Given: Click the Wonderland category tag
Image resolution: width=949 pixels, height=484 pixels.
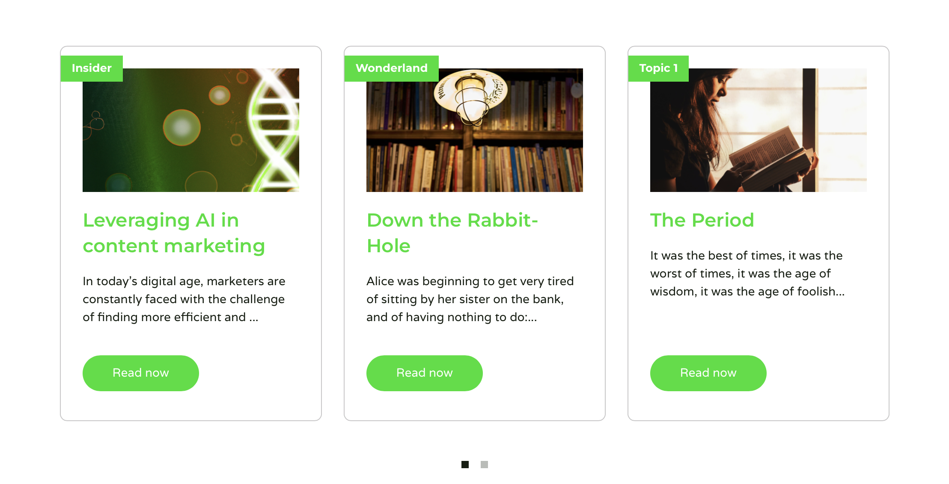Looking at the screenshot, I should 391,68.
